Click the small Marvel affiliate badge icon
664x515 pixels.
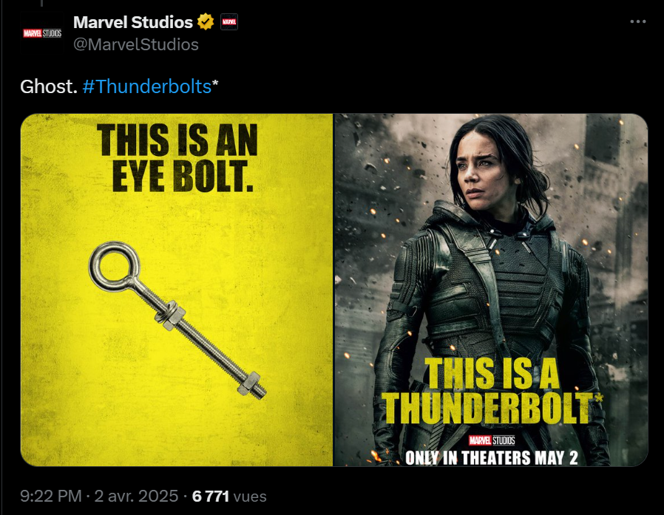(x=229, y=21)
